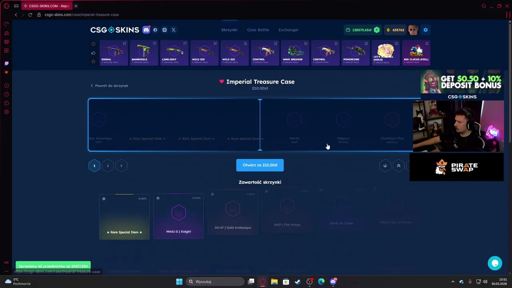The height and width of the screenshot is (288, 512).
Task: Open the Rare Special Item card
Action: pos(124,217)
